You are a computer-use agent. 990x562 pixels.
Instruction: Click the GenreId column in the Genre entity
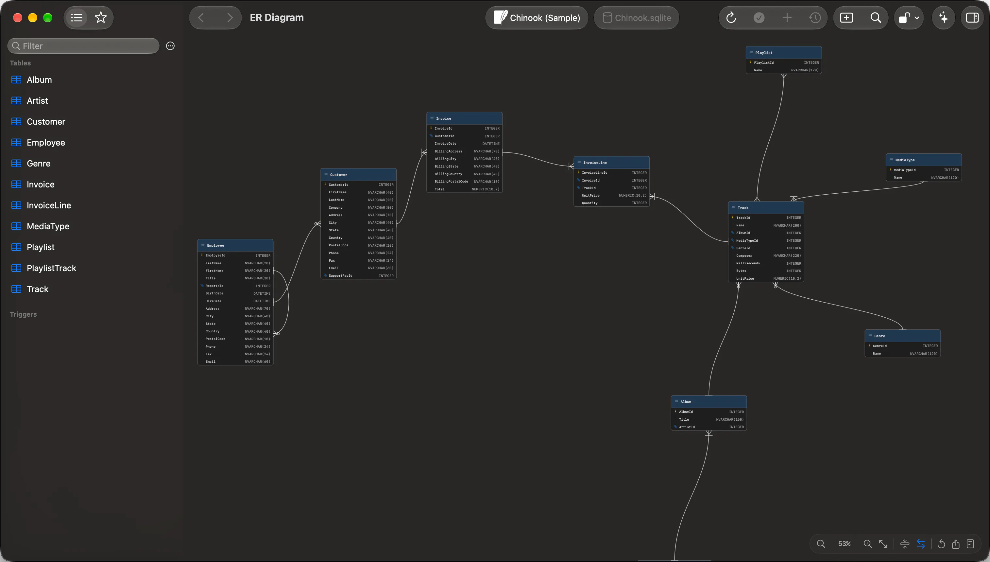tap(902, 346)
